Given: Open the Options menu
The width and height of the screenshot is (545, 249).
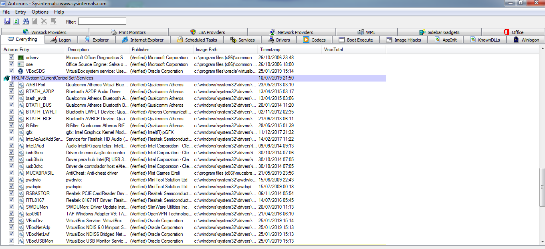Looking at the screenshot, I should [x=40, y=12].
